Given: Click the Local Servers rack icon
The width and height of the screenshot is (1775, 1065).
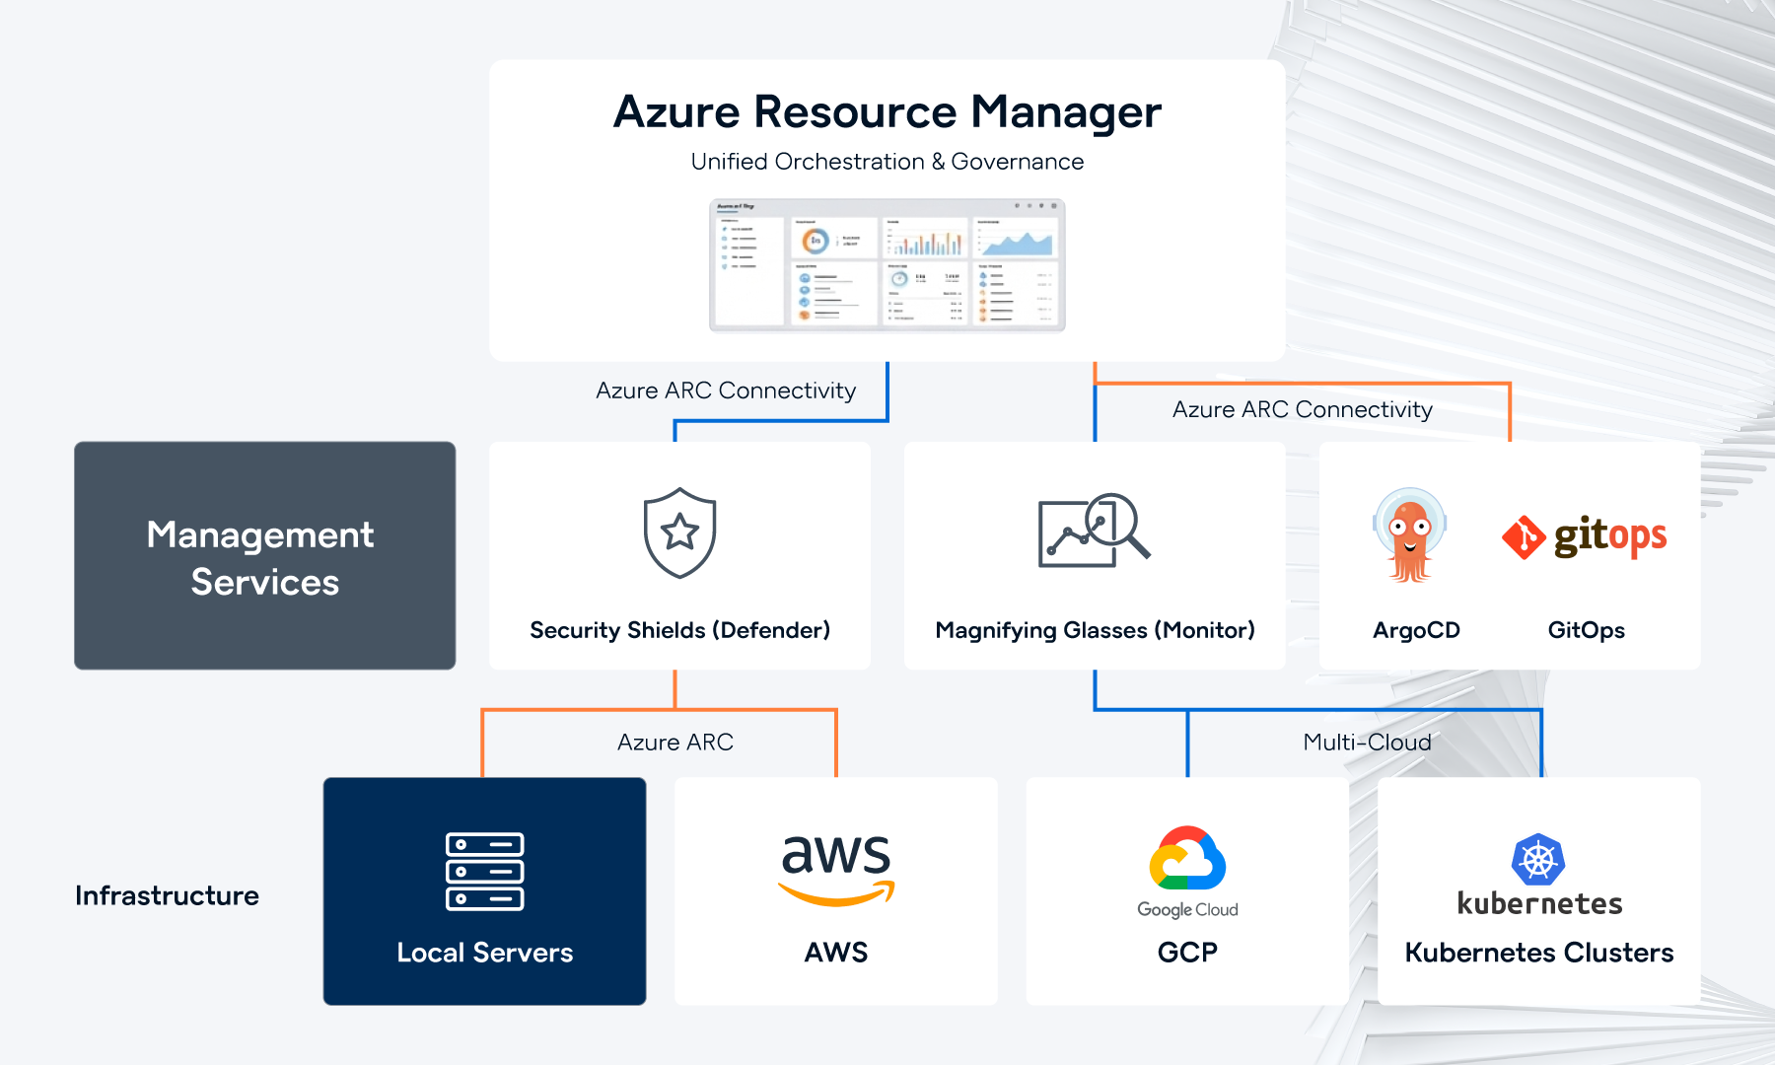Looking at the screenshot, I should tap(485, 872).
